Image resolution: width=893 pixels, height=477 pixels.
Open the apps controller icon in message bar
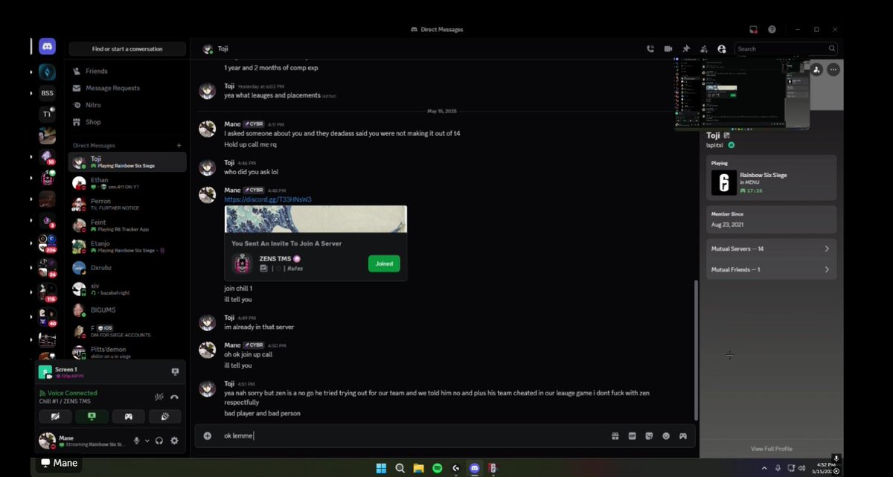(x=682, y=436)
